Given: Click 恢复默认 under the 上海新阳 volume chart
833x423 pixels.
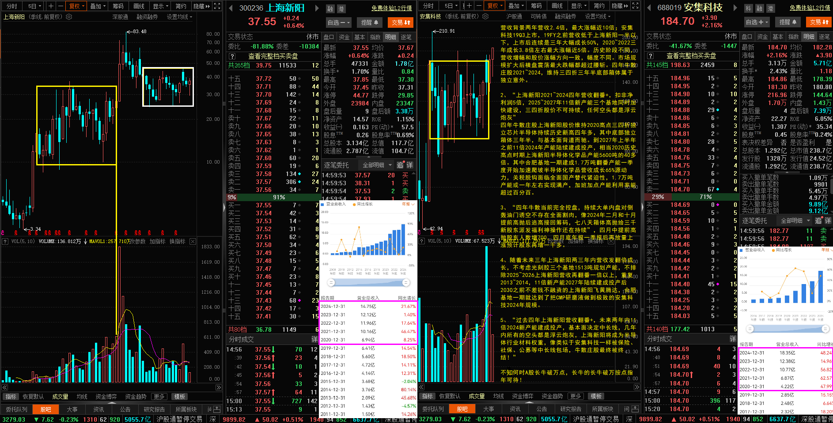Looking at the screenshot, I should click(x=34, y=397).
